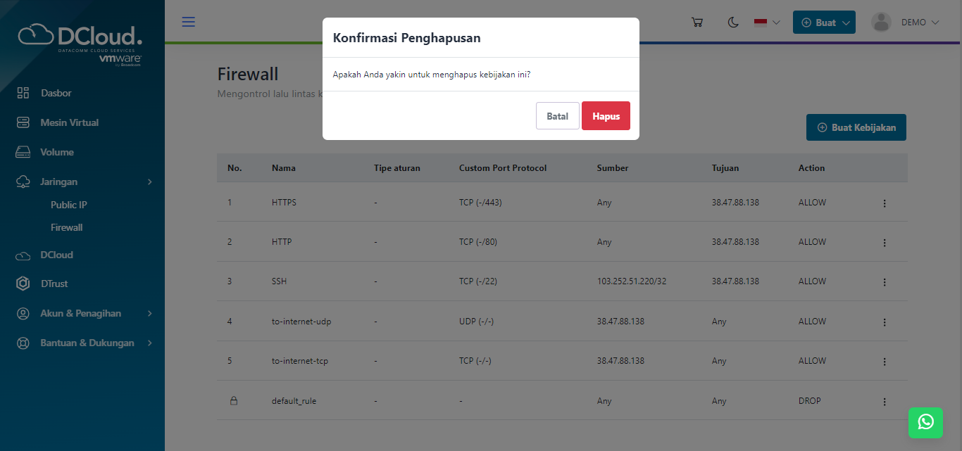The width and height of the screenshot is (962, 451).
Task: Click the default_rule lock icon
Action: pos(235,400)
